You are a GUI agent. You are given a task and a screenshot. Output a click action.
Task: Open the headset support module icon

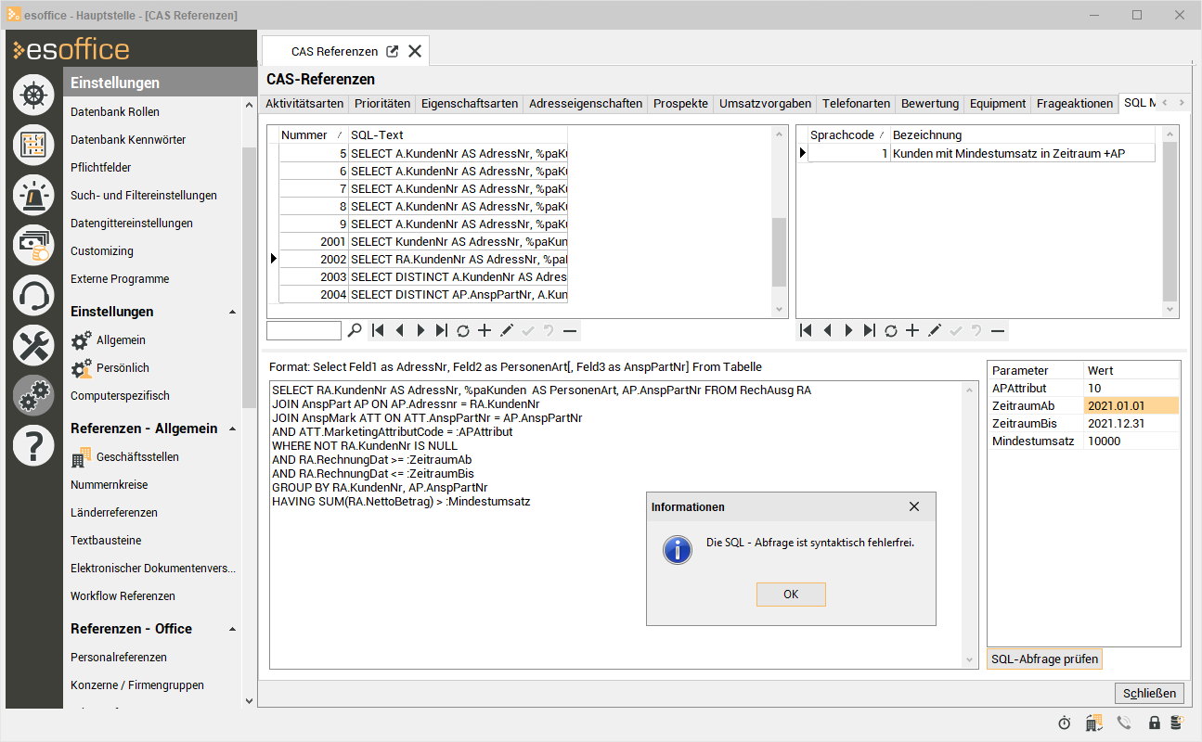(33, 296)
